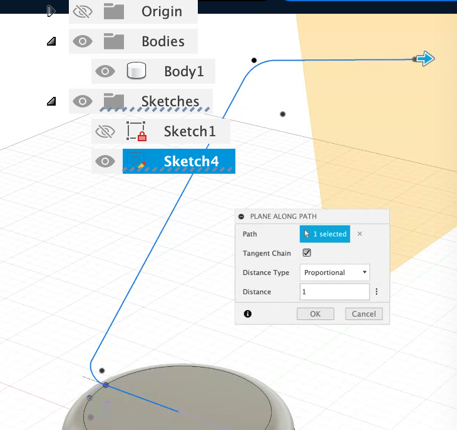Expand the Origin folder node

51,11
